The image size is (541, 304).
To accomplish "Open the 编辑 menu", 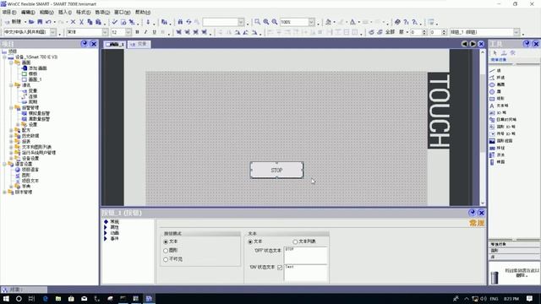I will click(x=28, y=12).
